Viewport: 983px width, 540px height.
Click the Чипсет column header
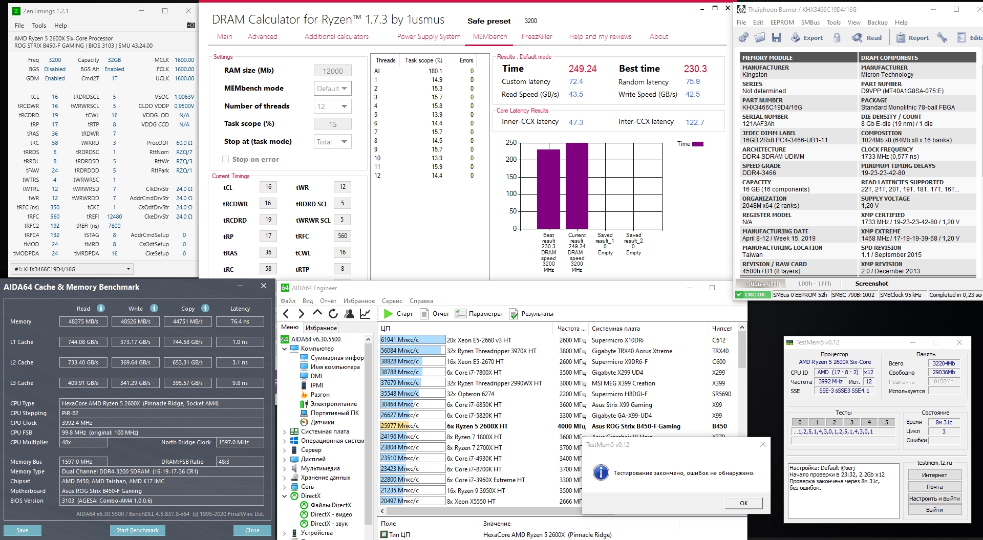pos(722,329)
